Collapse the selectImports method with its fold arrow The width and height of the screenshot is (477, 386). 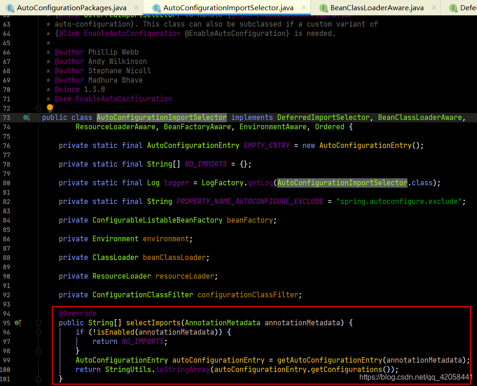38,323
